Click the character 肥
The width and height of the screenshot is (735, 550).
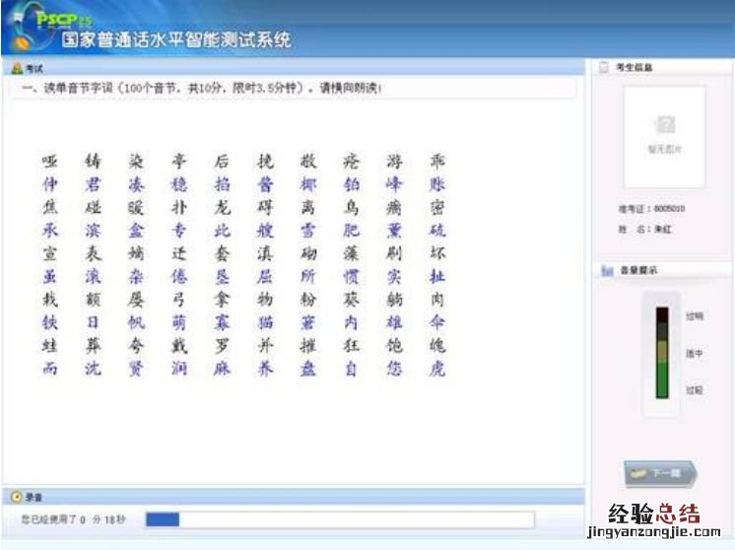pos(351,231)
